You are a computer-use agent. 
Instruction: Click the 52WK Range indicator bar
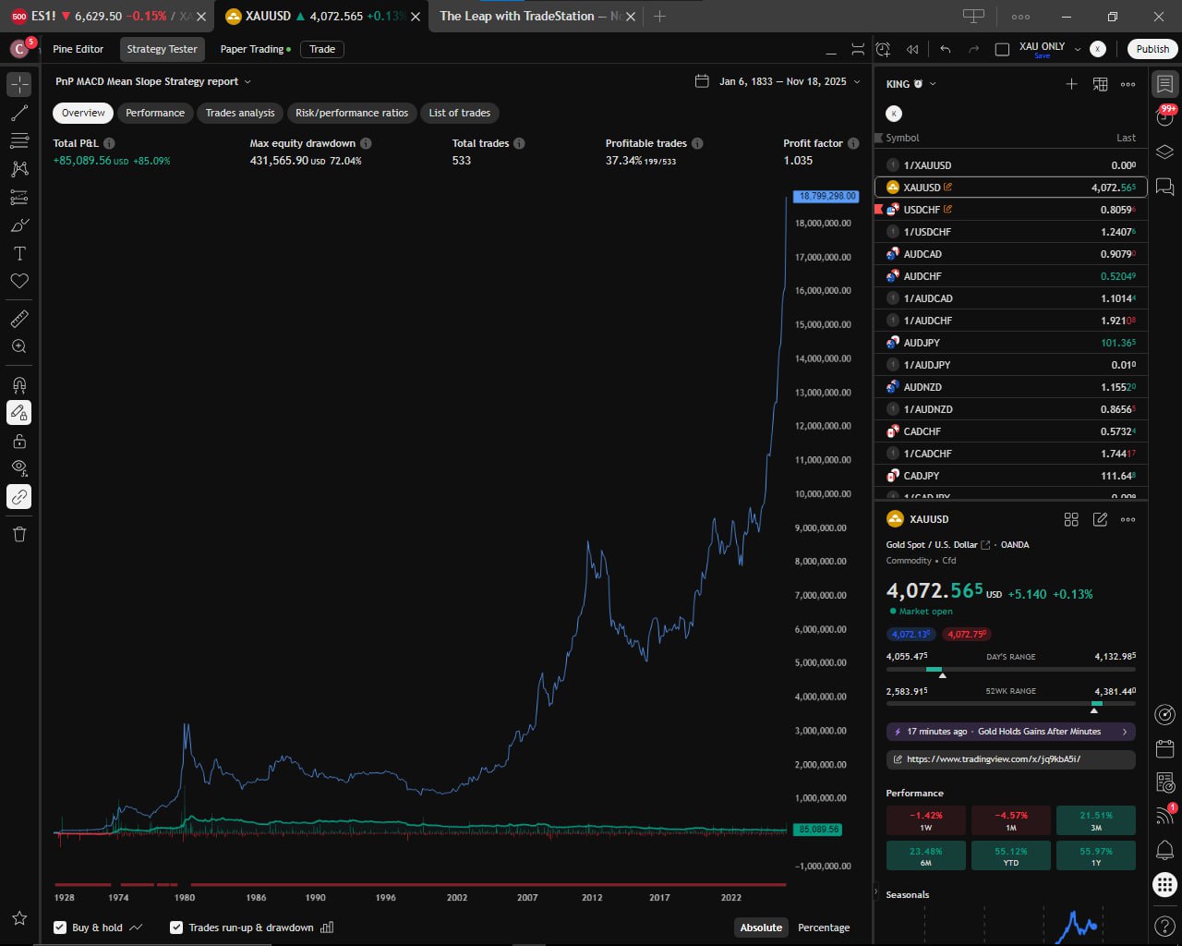1010,704
